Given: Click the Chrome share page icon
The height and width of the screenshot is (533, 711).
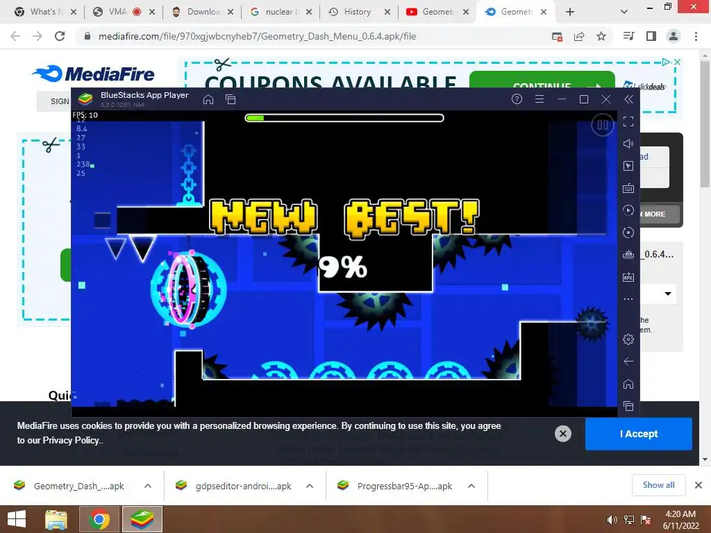Looking at the screenshot, I should point(579,36).
